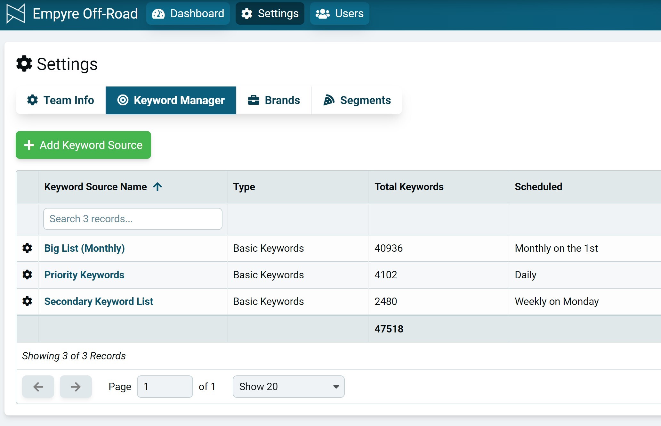Click sort arrow on Keyword Source Name
Screen dimensions: 661x426
pyautogui.click(x=157, y=187)
